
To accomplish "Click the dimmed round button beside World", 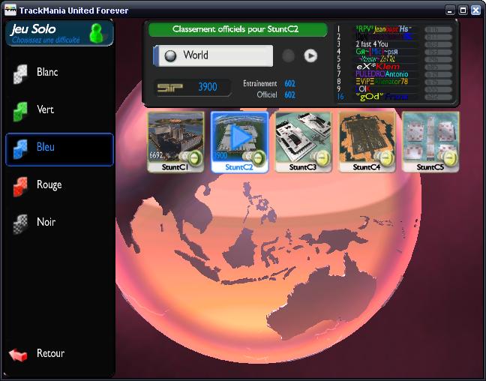I will coord(288,55).
